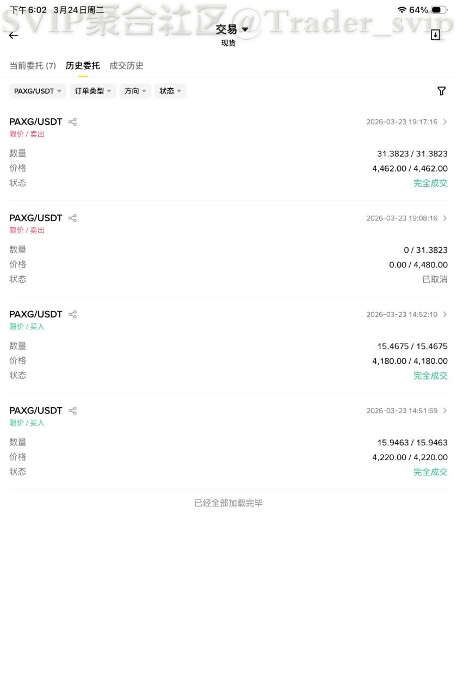The width and height of the screenshot is (457, 697).
Task: Switch to the 当前委托 (7) tab
Action: click(33, 66)
